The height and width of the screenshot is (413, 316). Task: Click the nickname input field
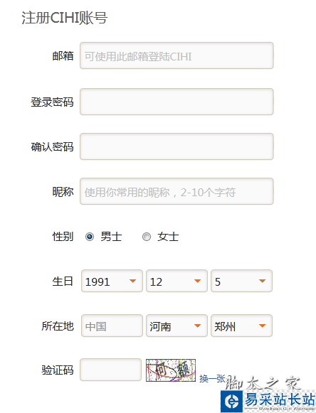(177, 191)
